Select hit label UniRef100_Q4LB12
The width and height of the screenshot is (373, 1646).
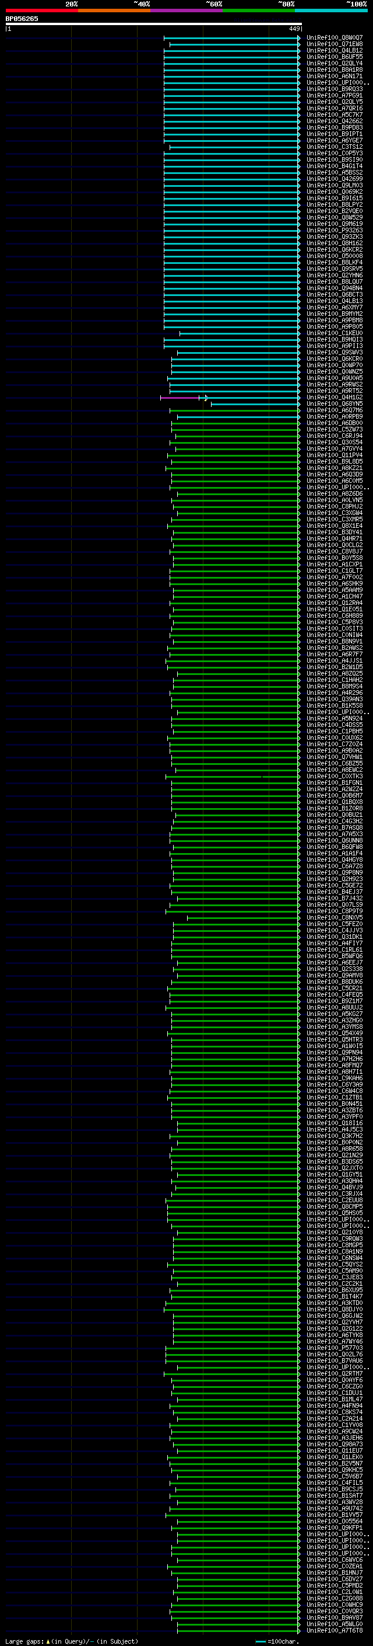pyautogui.click(x=334, y=50)
